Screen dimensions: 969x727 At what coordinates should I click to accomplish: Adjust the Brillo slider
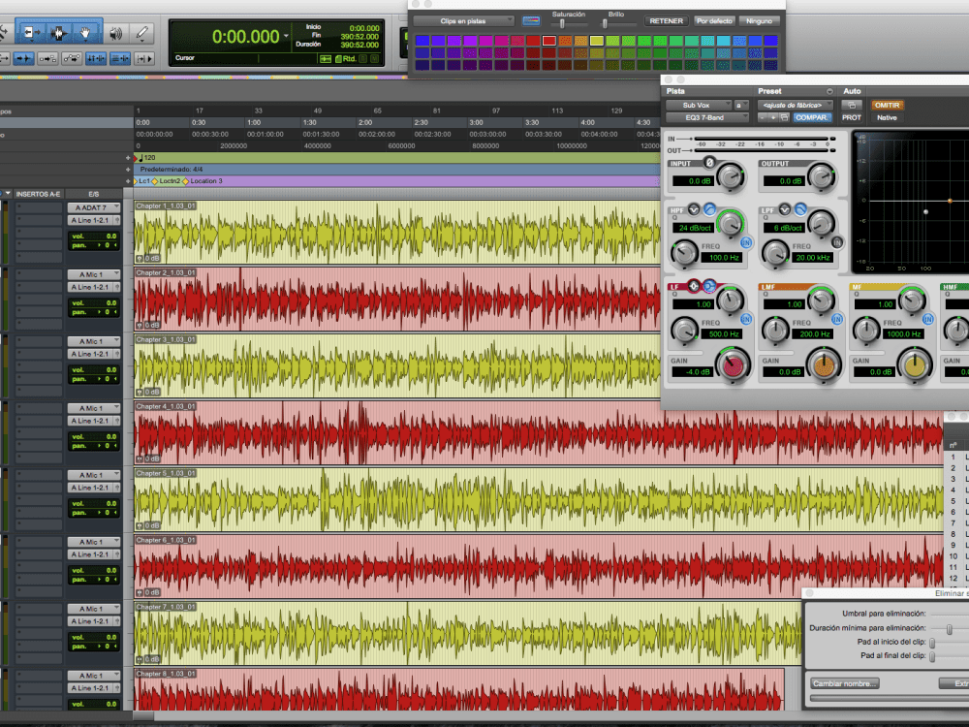tap(605, 24)
